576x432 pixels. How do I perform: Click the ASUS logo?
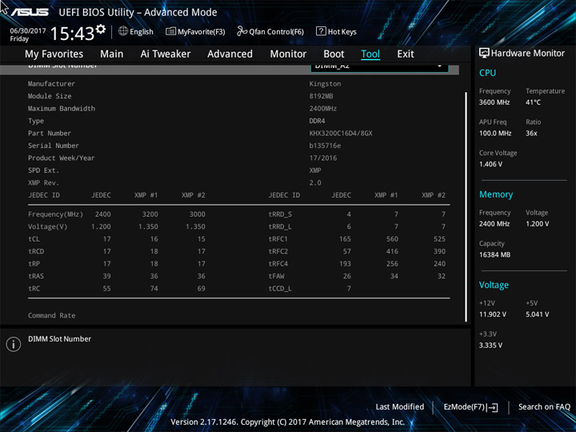point(30,12)
